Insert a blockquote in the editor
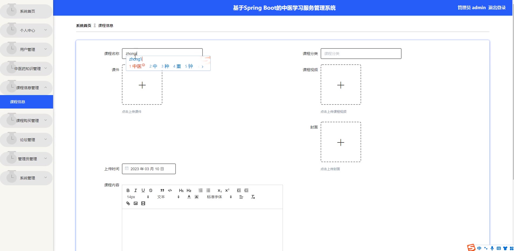Screen dimensions: 514x251 click(x=162, y=190)
